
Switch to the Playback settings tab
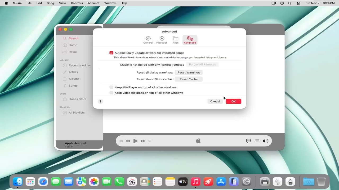click(x=162, y=40)
